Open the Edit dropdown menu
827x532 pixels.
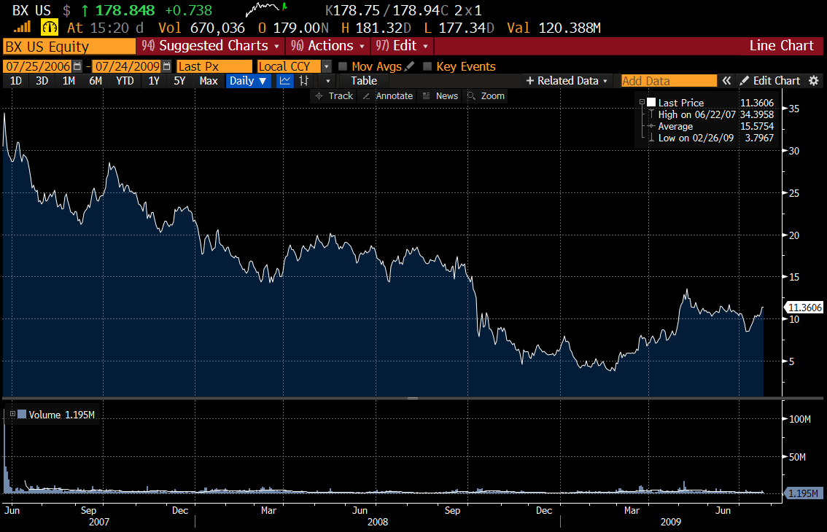tap(401, 46)
